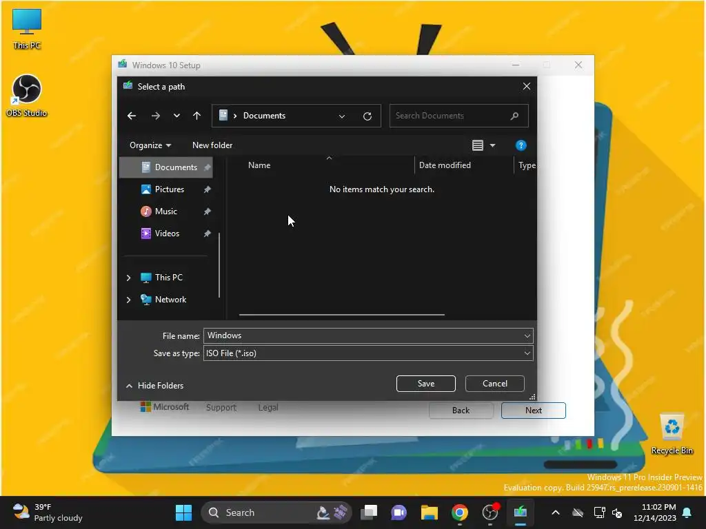
Task: Select Music in the navigation pane
Action: click(x=166, y=211)
